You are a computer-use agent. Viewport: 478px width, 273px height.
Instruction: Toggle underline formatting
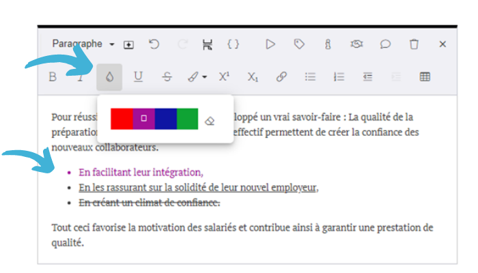click(x=138, y=77)
